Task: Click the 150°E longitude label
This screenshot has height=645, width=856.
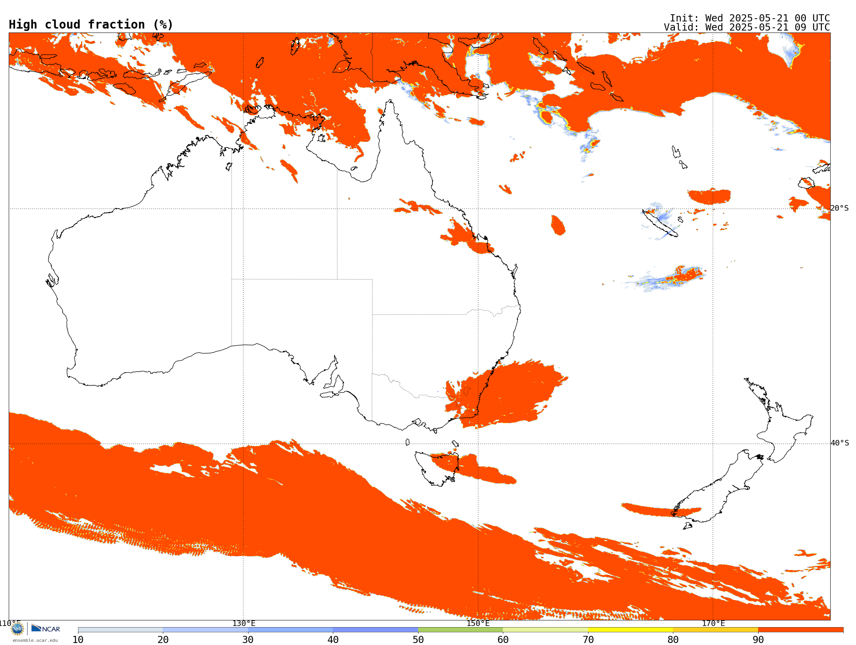Action: 478,623
